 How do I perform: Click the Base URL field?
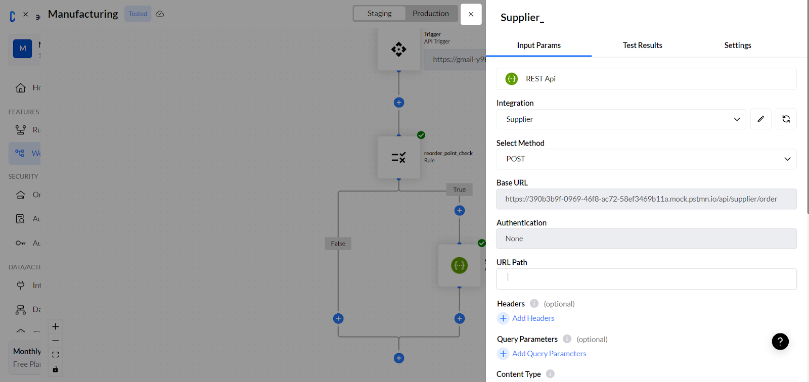pyautogui.click(x=647, y=199)
